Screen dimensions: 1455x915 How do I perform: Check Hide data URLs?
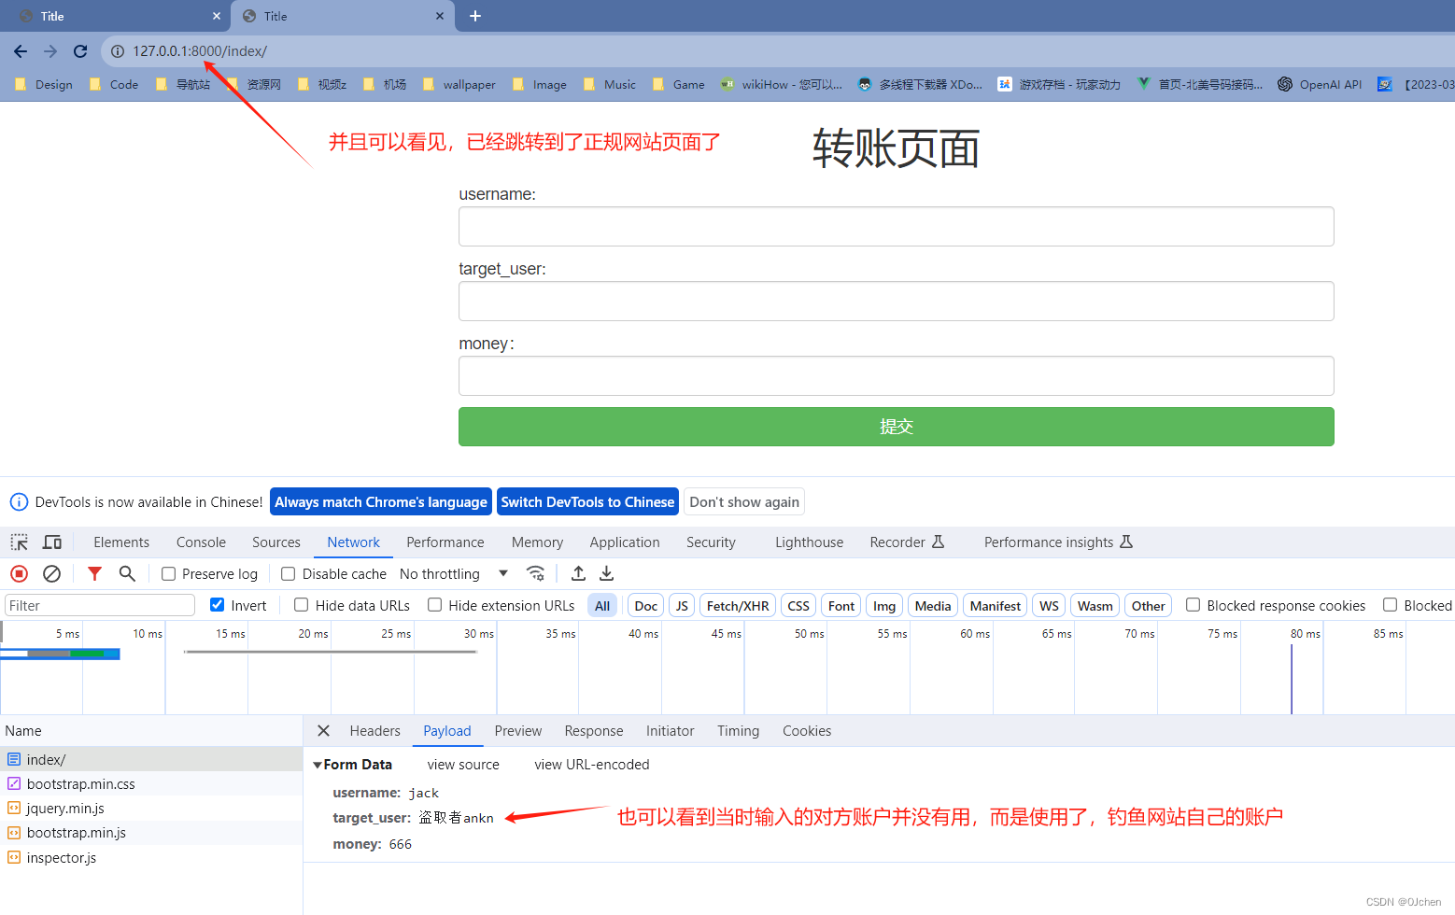(x=302, y=605)
